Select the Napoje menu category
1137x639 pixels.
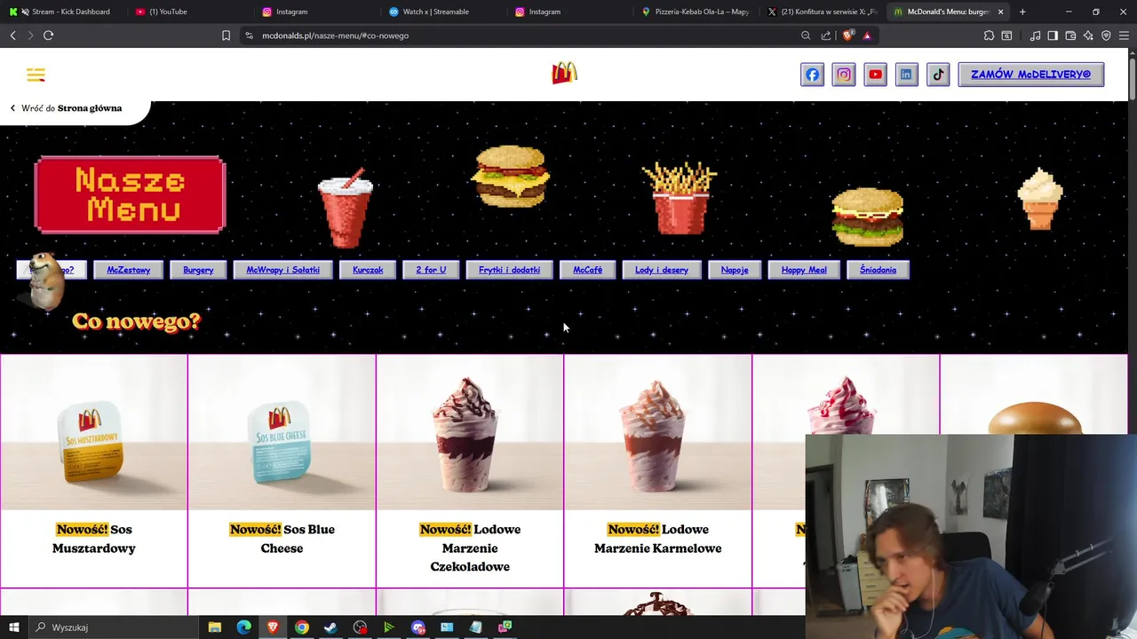click(x=735, y=270)
